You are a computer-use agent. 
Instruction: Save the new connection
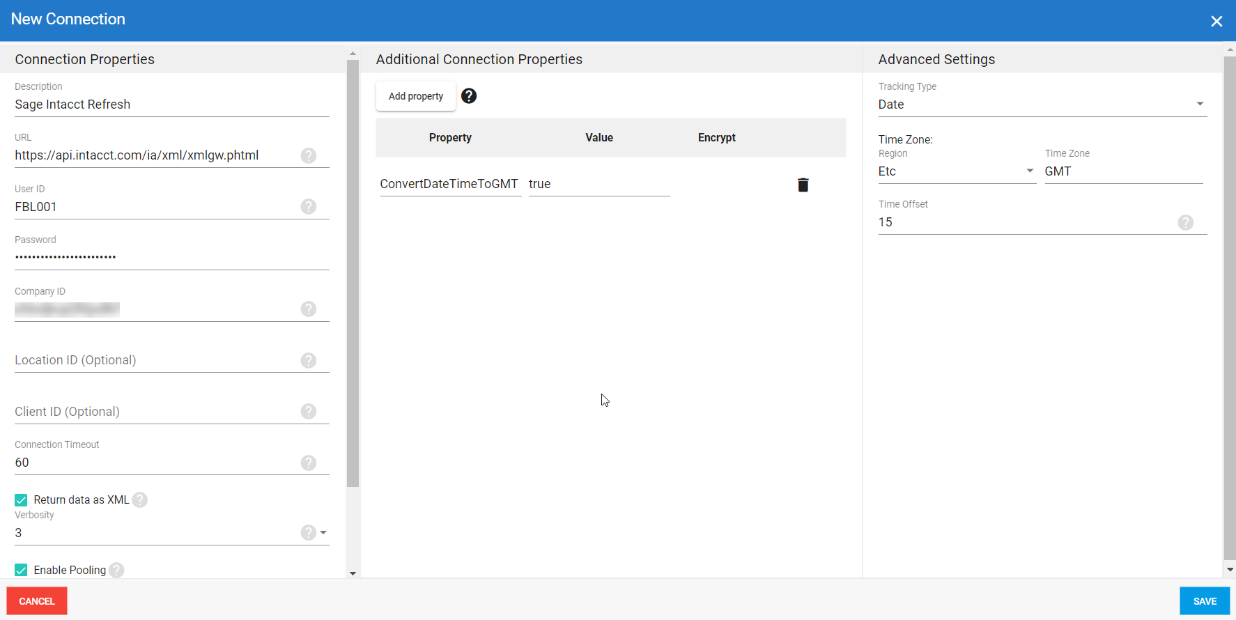[1204, 601]
